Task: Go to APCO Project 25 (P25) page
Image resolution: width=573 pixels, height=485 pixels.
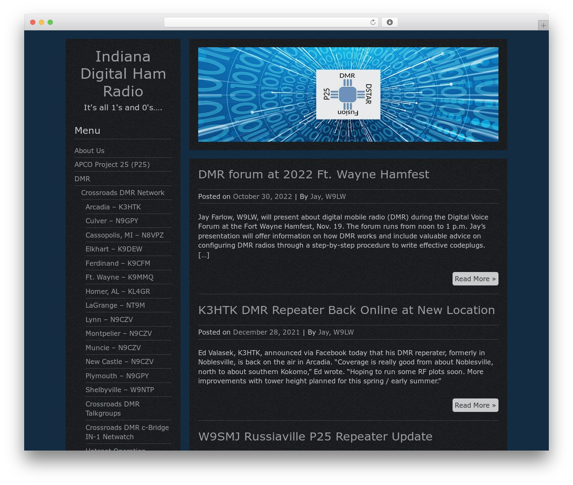Action: [112, 165]
